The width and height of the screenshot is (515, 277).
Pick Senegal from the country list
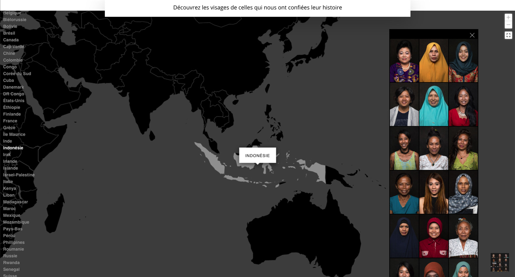[x=12, y=270]
